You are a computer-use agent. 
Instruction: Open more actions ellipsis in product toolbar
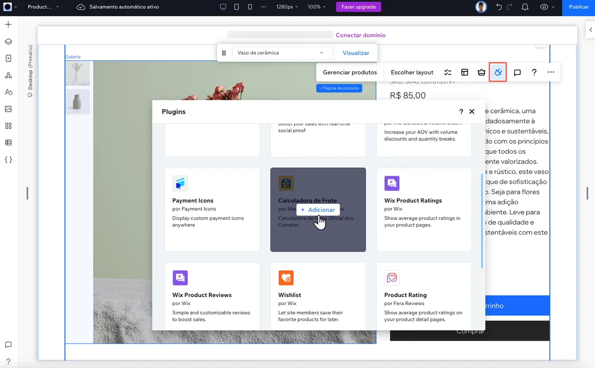click(551, 72)
